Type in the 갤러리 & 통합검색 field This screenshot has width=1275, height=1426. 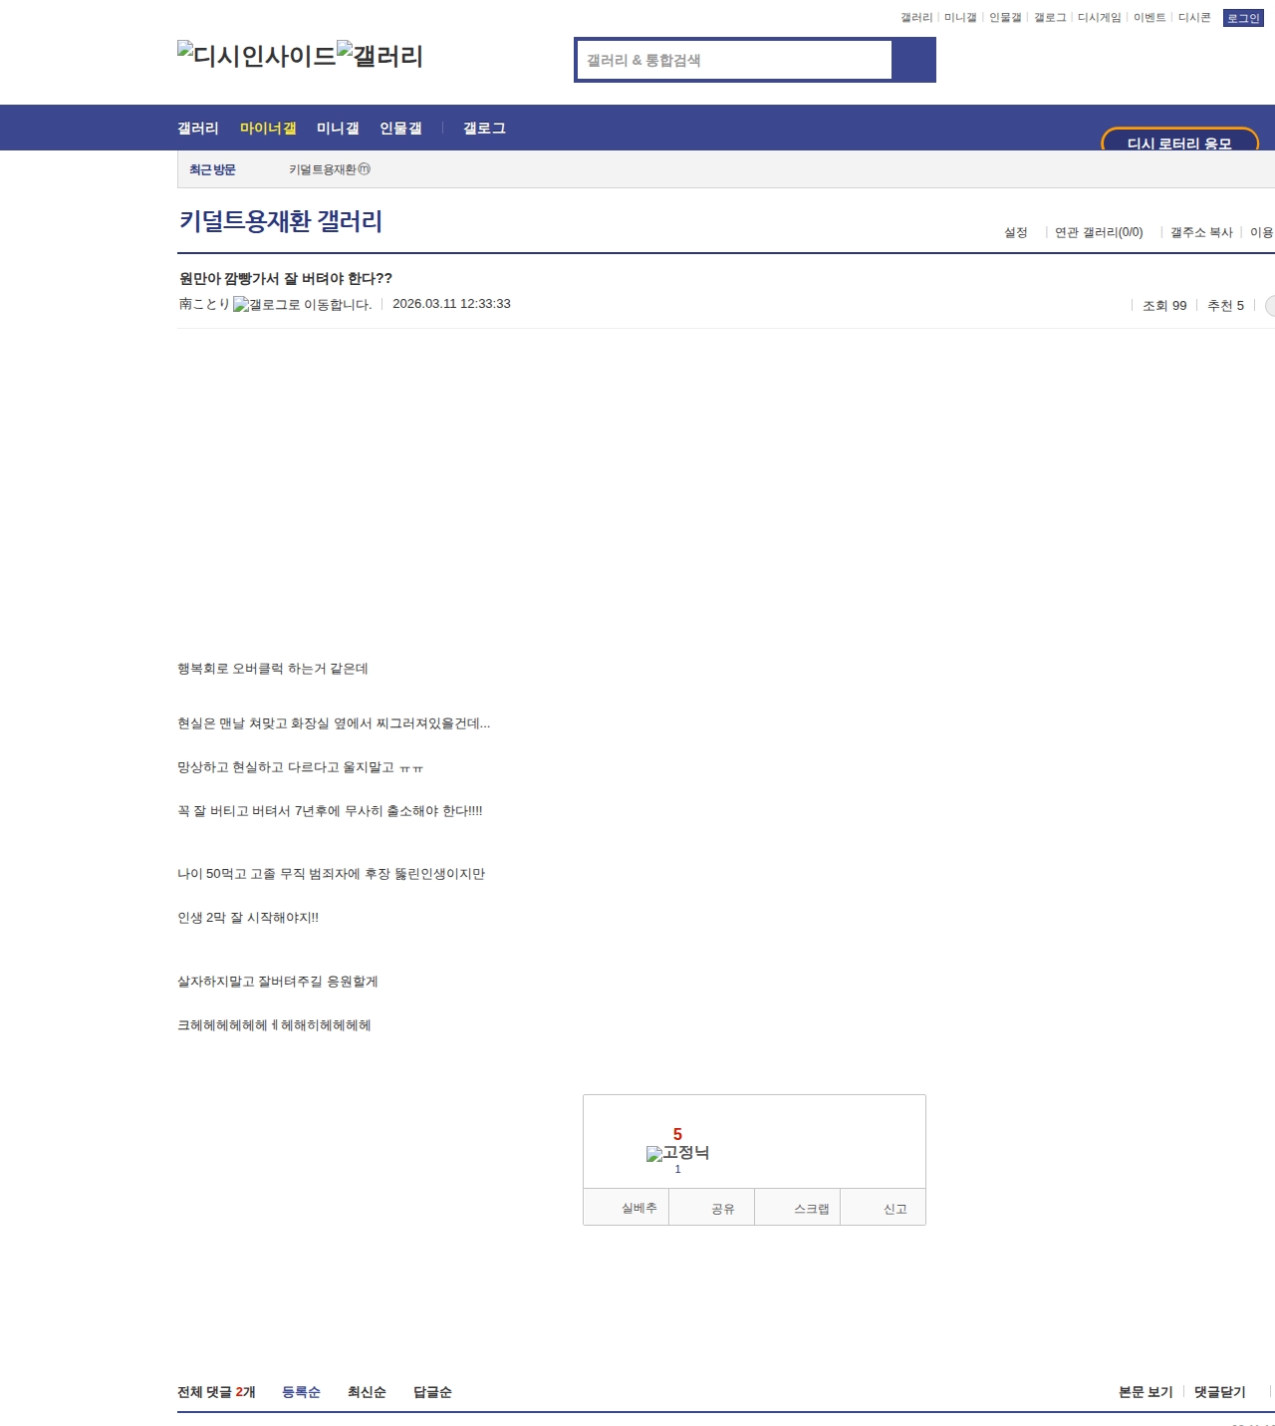click(x=734, y=60)
